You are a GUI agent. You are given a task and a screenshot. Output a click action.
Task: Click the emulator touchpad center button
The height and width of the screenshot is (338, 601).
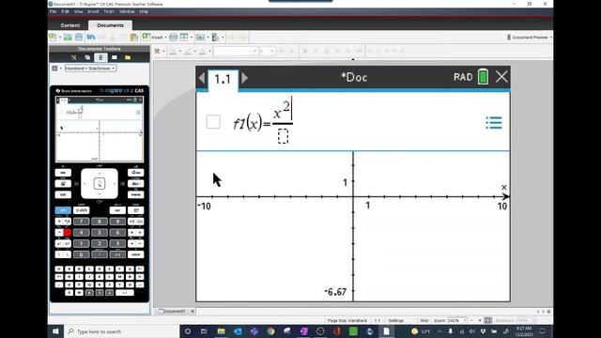coord(100,184)
